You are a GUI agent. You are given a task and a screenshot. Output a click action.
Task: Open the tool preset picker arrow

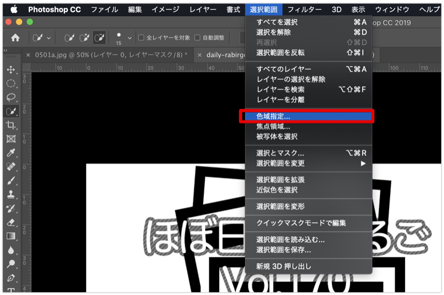click(49, 38)
